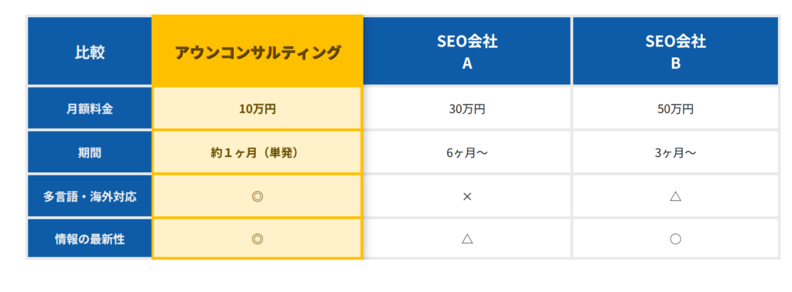Click the 30万円 price cell

point(466,108)
